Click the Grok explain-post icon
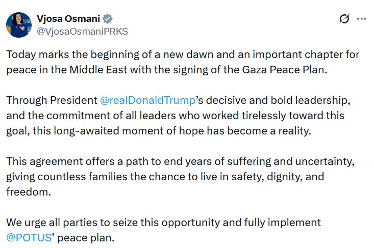This screenshot has height=248, width=374. pos(344,19)
